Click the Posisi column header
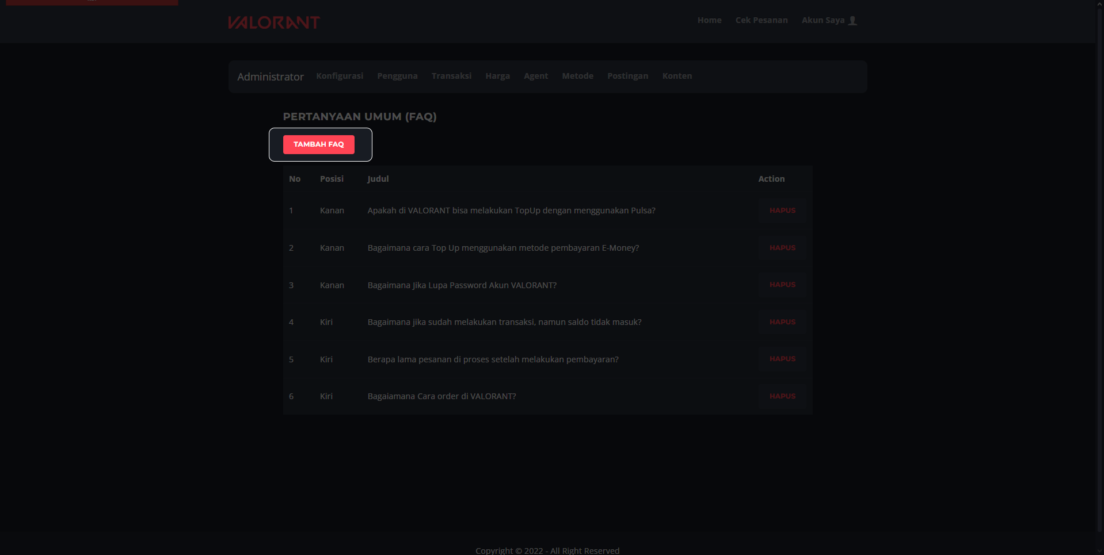Image resolution: width=1104 pixels, height=555 pixels. pos(332,179)
